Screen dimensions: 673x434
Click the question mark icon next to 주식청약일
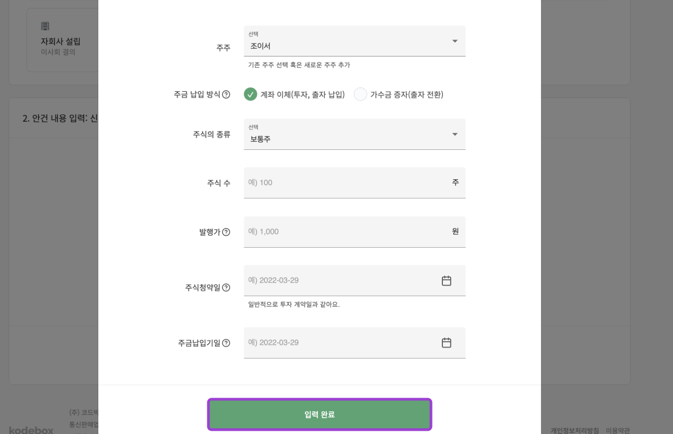[x=226, y=287]
